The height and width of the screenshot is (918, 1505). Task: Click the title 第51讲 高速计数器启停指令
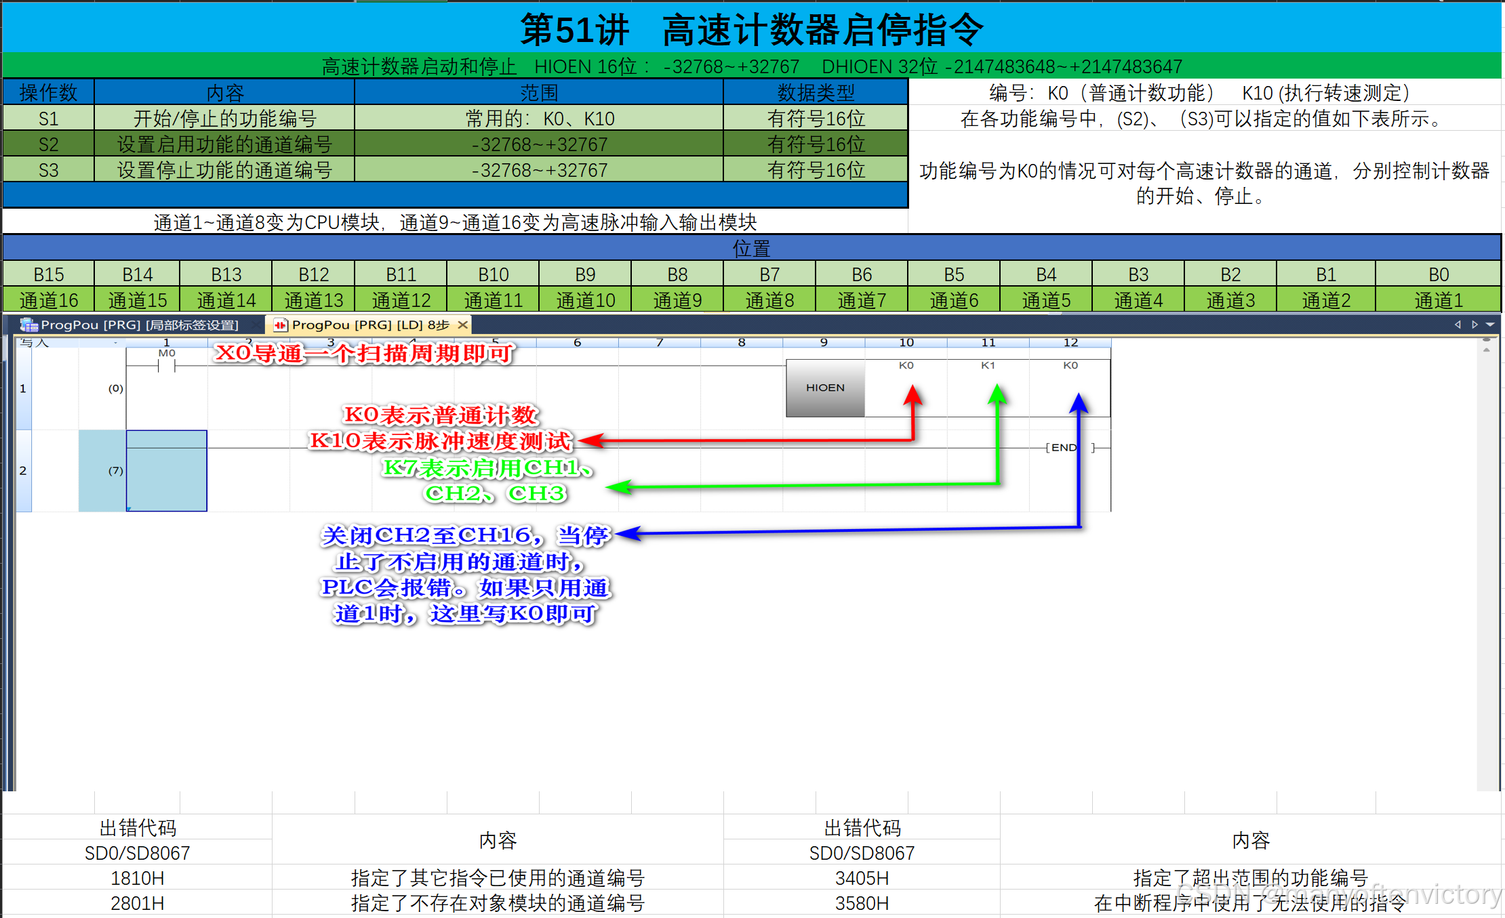[x=751, y=30]
